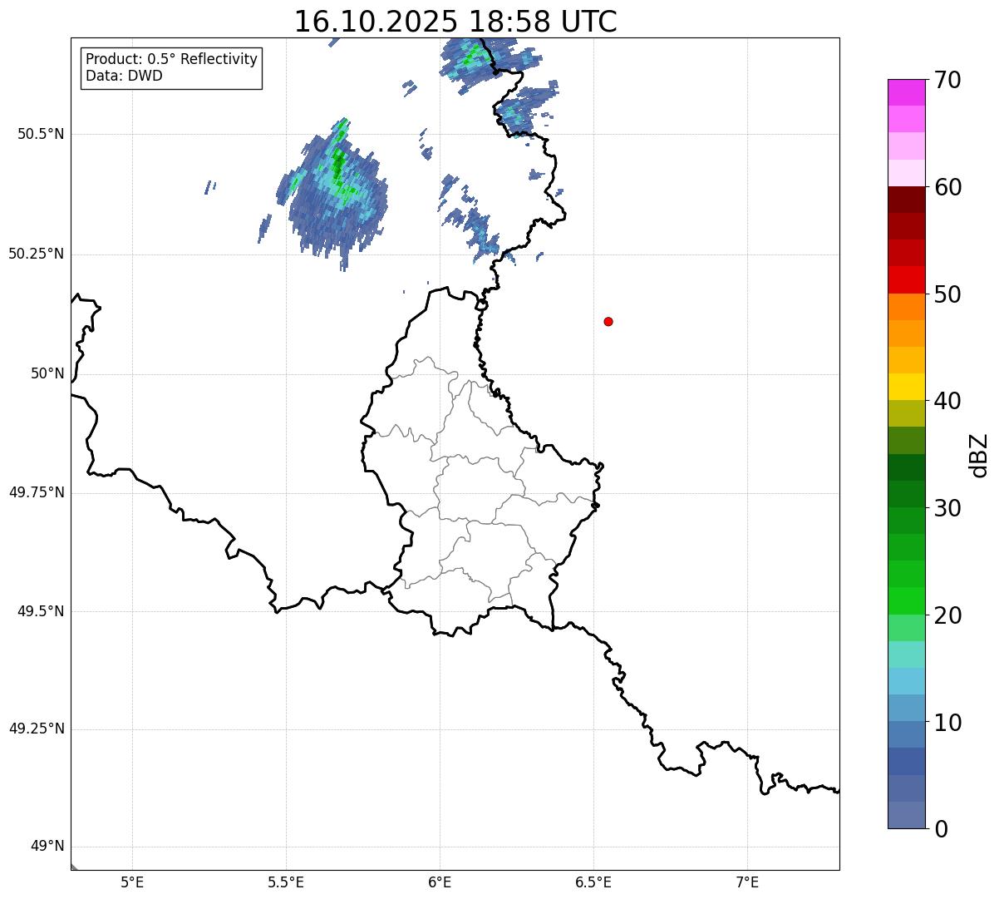
Task: Click the dBZ colorbar axis label
Action: pos(979,455)
